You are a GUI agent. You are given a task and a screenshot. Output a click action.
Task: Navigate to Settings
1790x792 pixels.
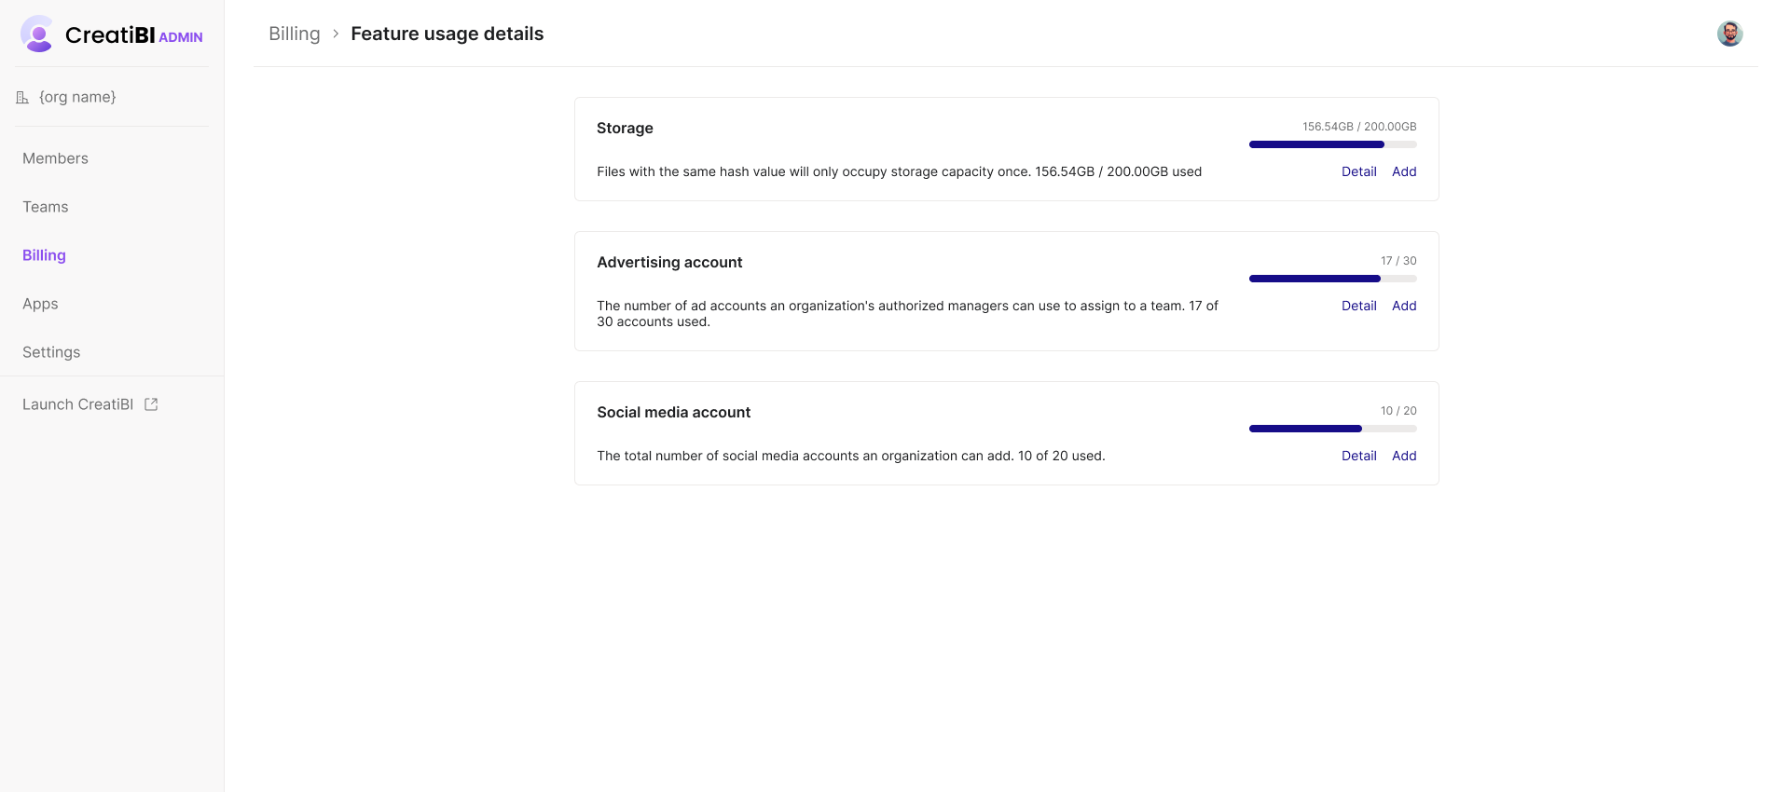[x=51, y=352]
